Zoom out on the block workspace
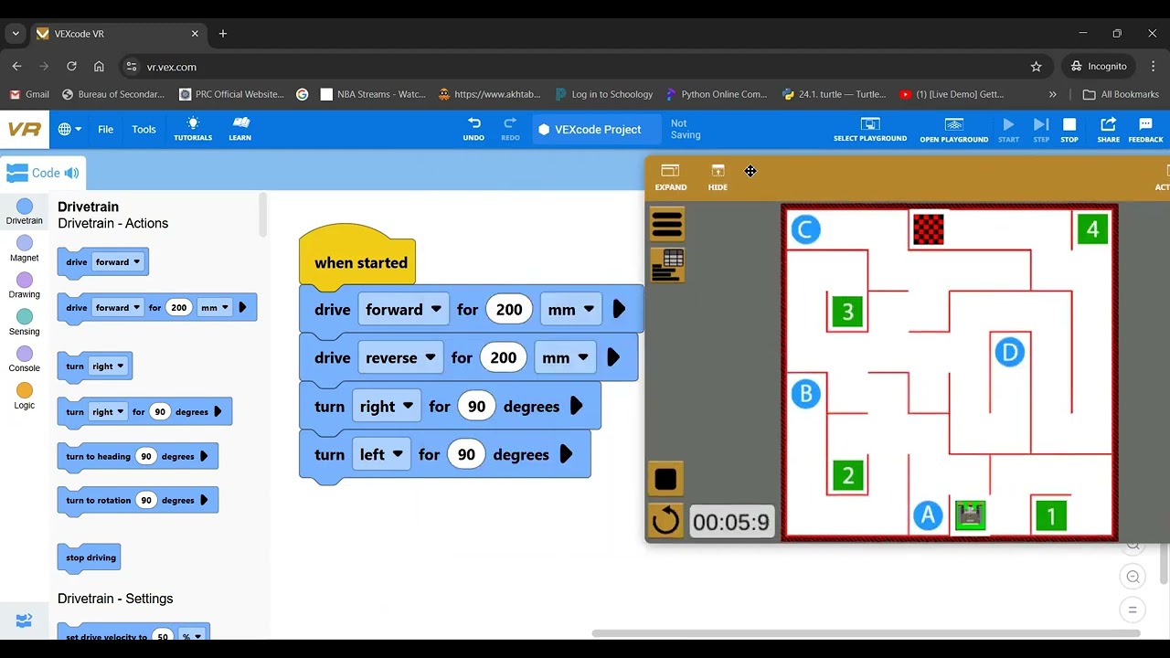The image size is (1170, 658). pos(1133,577)
